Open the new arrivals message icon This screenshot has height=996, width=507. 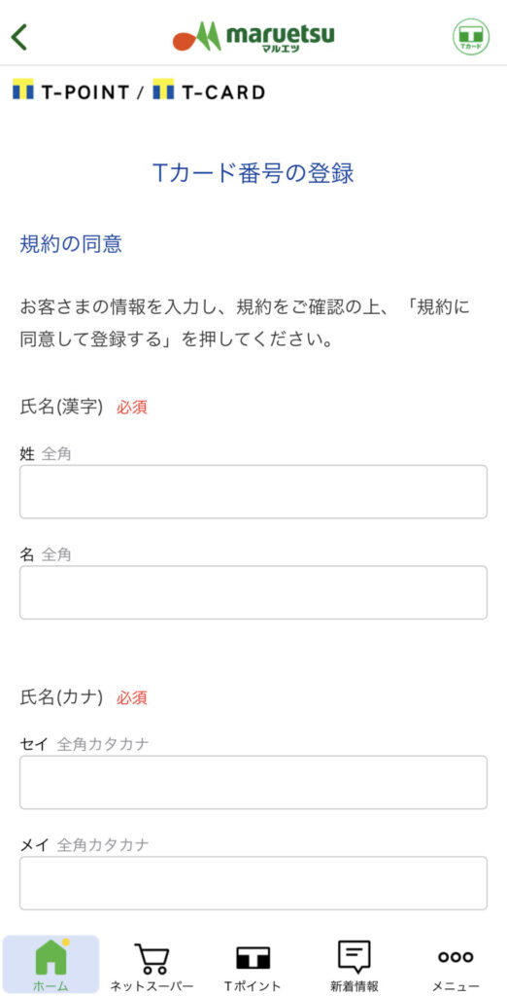pos(355,957)
